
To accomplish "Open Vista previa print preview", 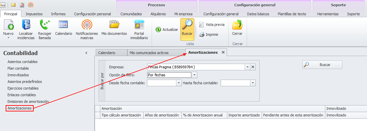I will click(212, 25).
